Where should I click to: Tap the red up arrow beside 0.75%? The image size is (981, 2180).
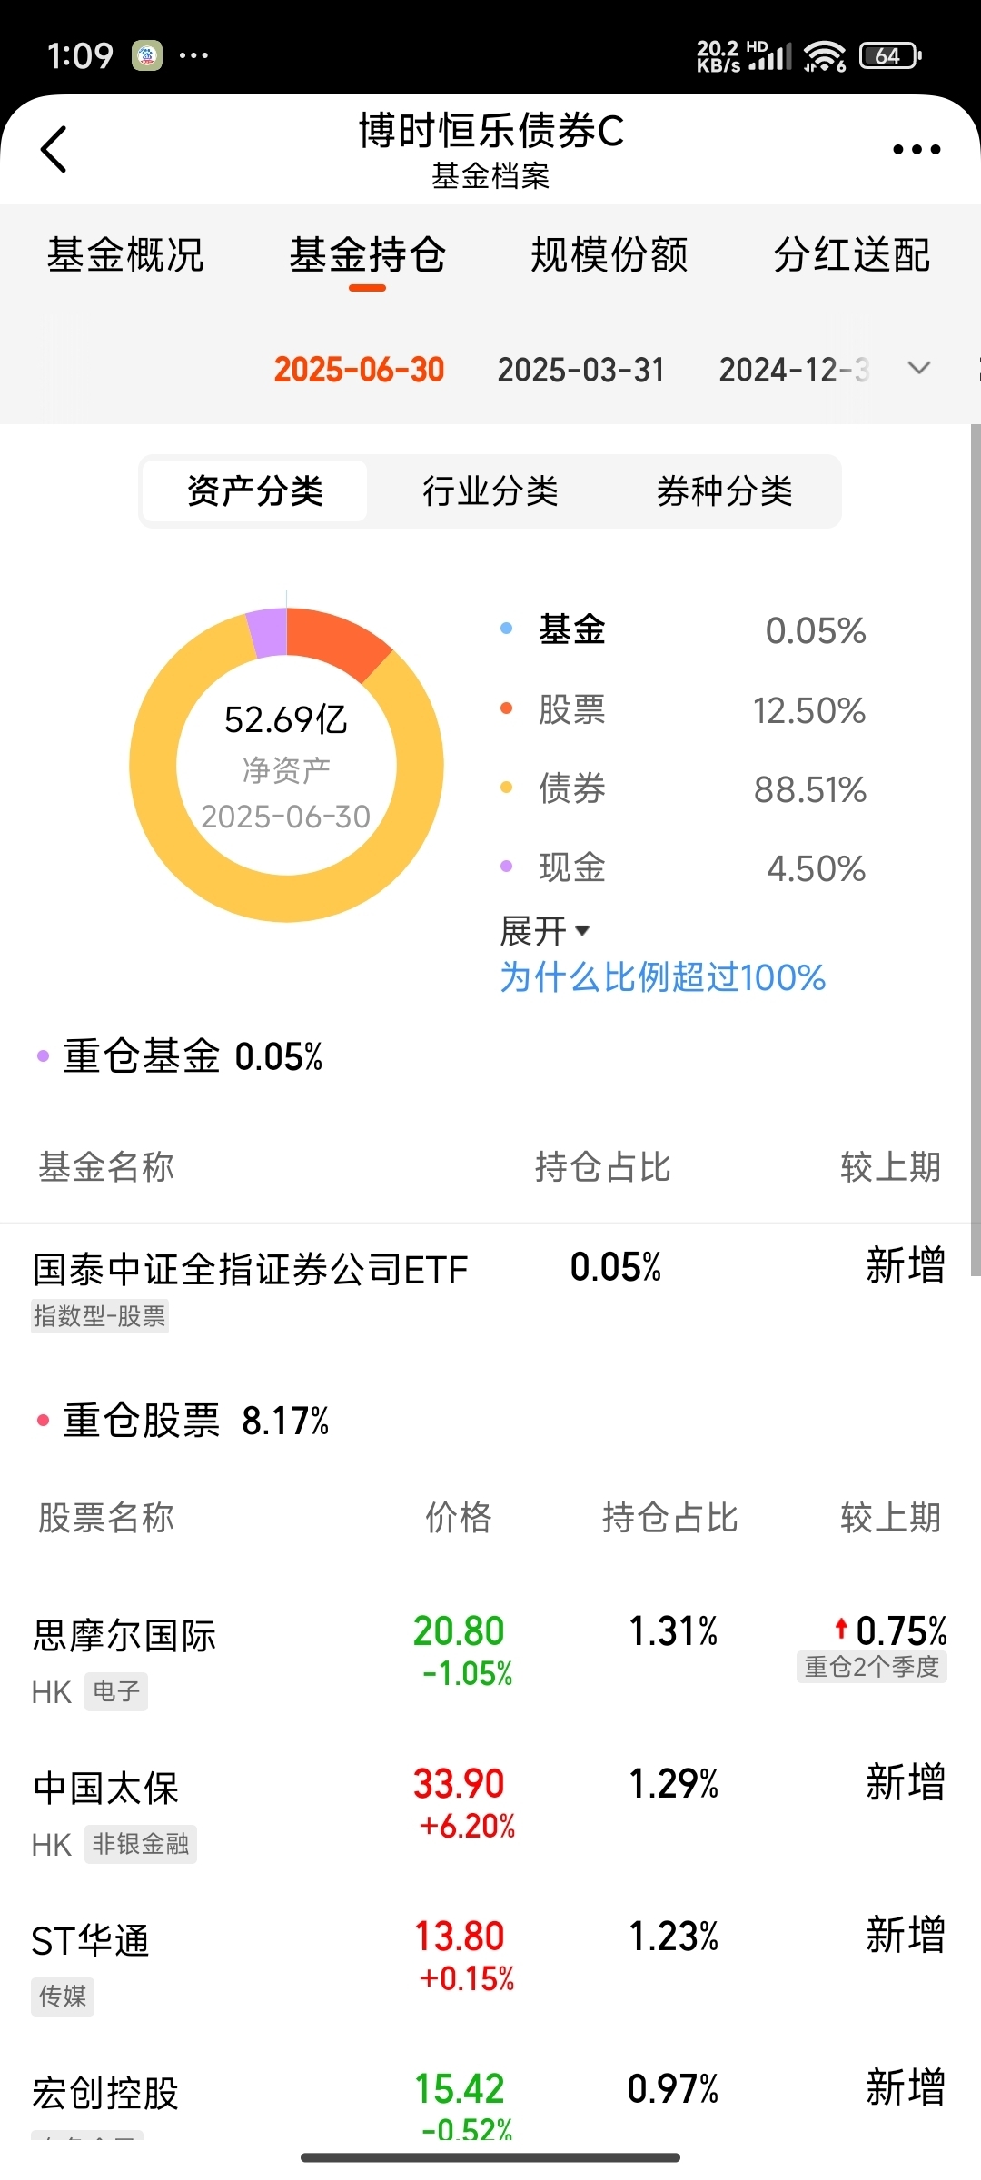841,1627
